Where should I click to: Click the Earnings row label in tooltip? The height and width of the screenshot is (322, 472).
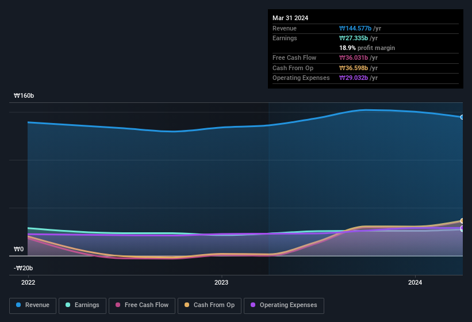[x=285, y=38]
